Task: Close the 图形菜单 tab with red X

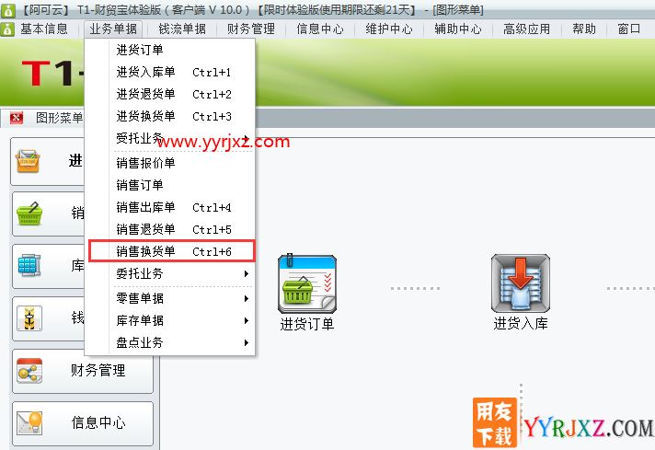Action: [17, 118]
